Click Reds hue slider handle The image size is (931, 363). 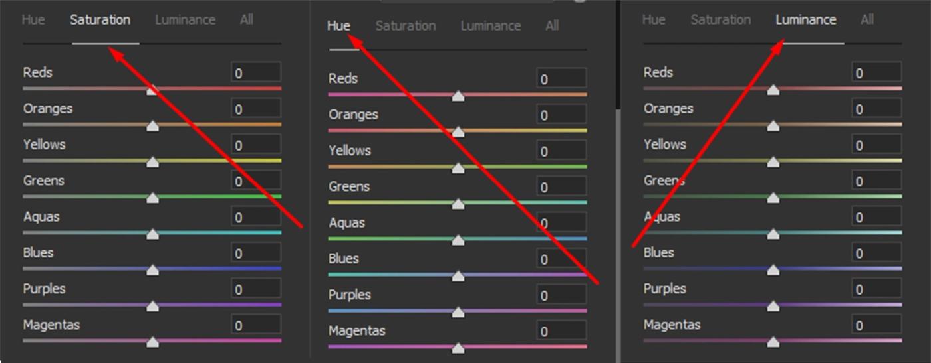point(458,96)
